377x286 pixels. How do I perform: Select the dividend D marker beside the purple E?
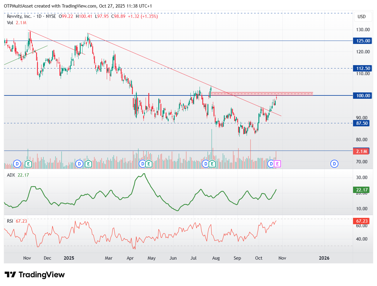(x=271, y=164)
